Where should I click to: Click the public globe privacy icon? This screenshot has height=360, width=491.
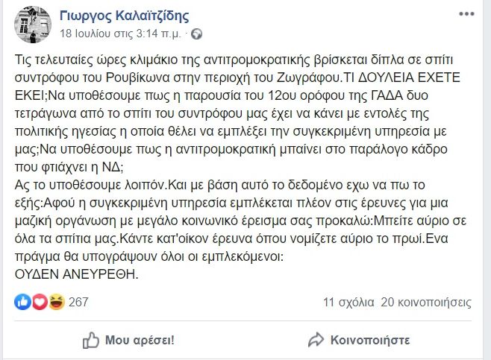197,34
